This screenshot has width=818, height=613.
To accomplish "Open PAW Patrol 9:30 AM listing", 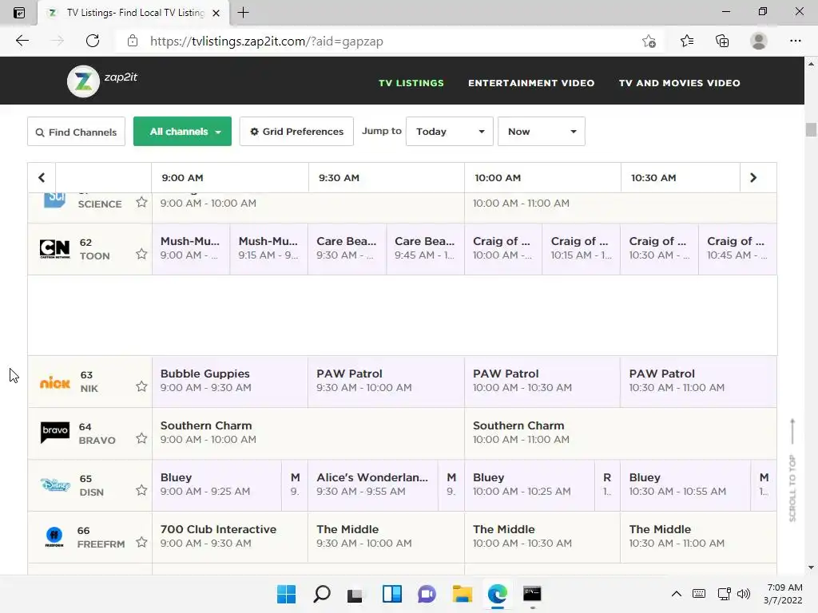I will (x=386, y=381).
